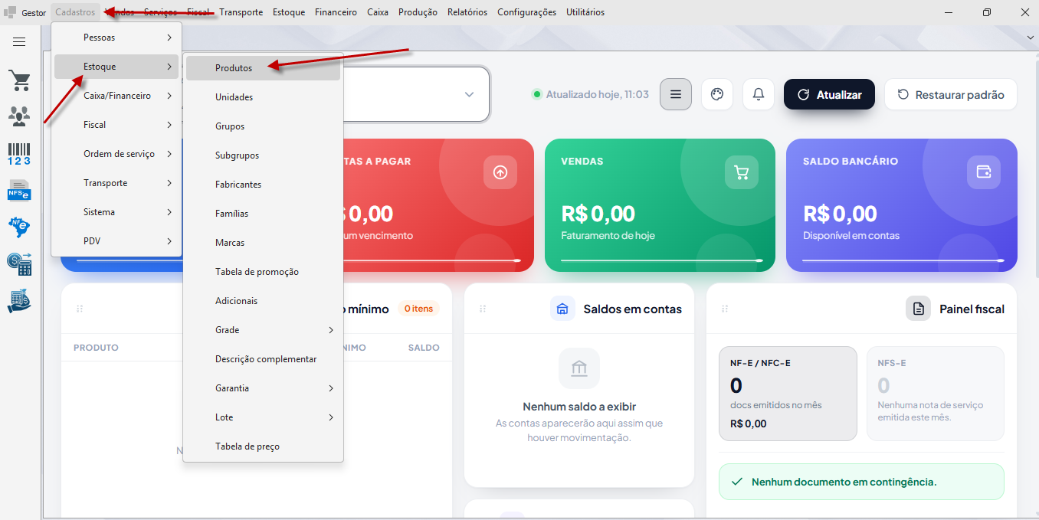
Task: Open the Utilitários menu
Action: [585, 12]
